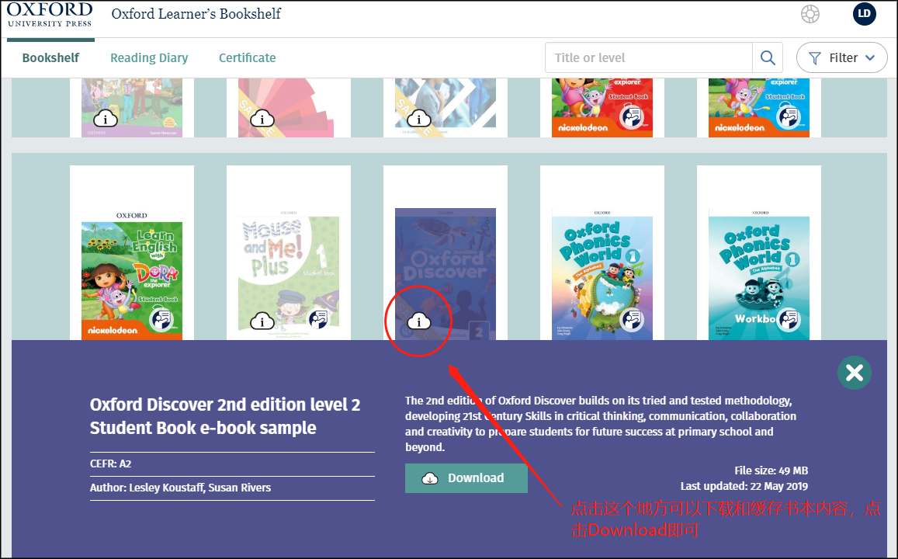Viewport: 898px width, 559px height.
Task: Switch to the Bookshelf tab
Action: pyautogui.click(x=50, y=58)
